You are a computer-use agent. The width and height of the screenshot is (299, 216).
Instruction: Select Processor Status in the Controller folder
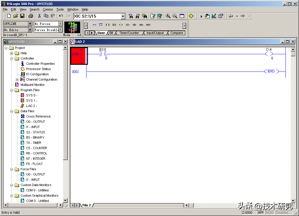point(38,69)
